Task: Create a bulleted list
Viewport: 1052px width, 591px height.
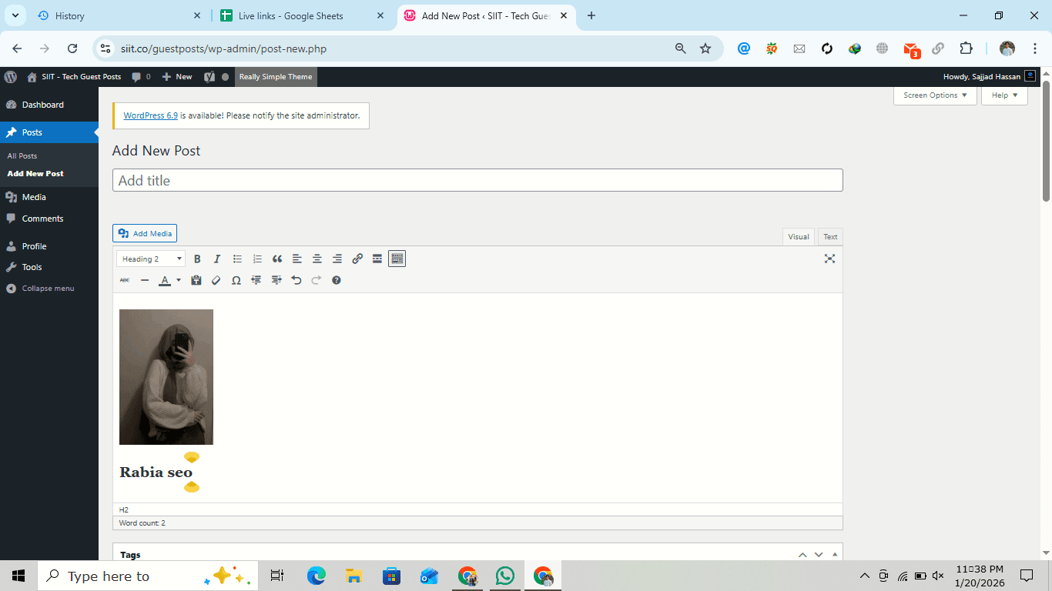Action: [237, 259]
